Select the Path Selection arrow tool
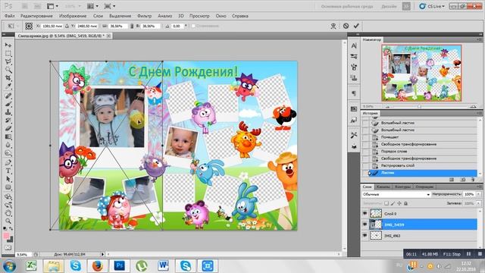Image resolution: width=485 pixels, height=273 pixels. click(8, 179)
